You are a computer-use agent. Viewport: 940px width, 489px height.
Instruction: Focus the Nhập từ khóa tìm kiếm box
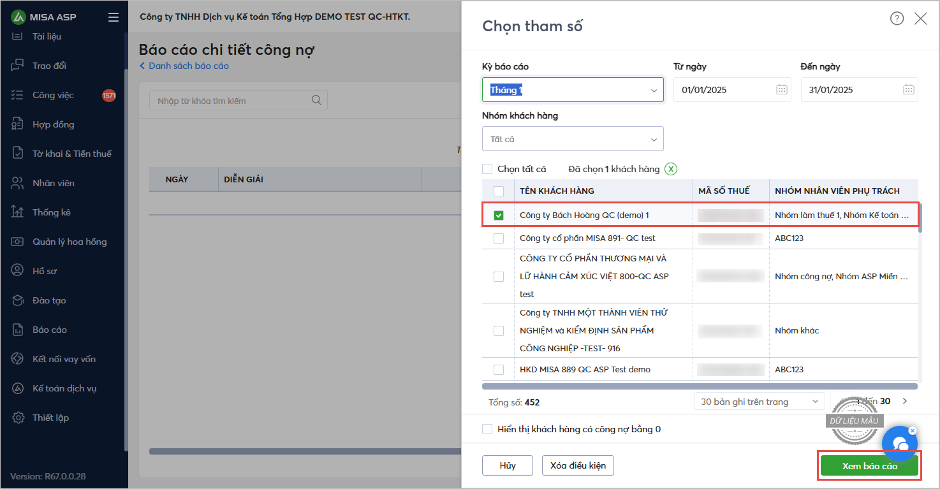239,100
